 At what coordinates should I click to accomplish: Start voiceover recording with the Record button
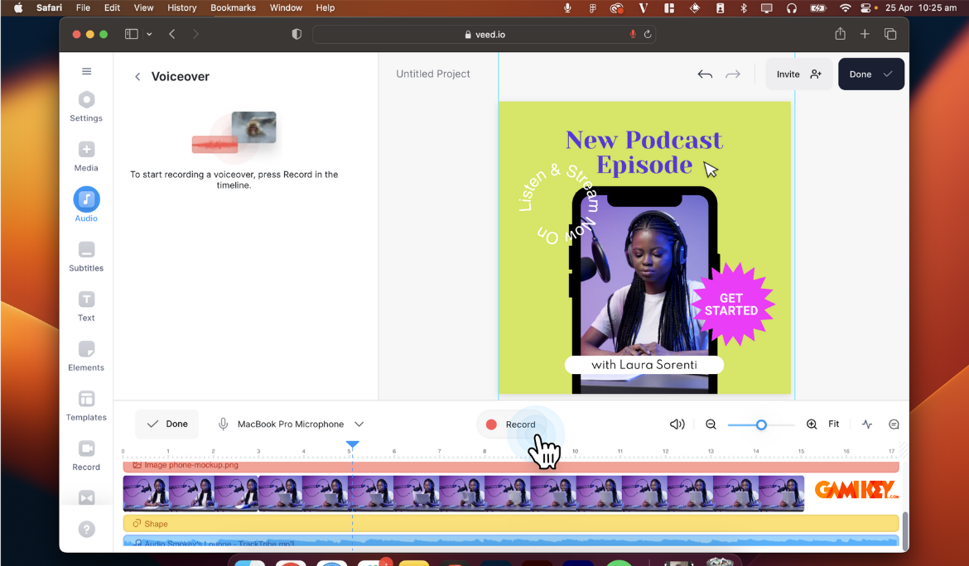point(511,424)
